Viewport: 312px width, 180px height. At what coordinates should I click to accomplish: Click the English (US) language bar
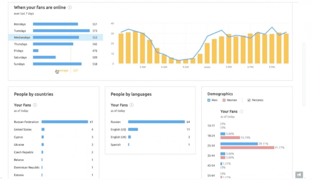coord(133,129)
